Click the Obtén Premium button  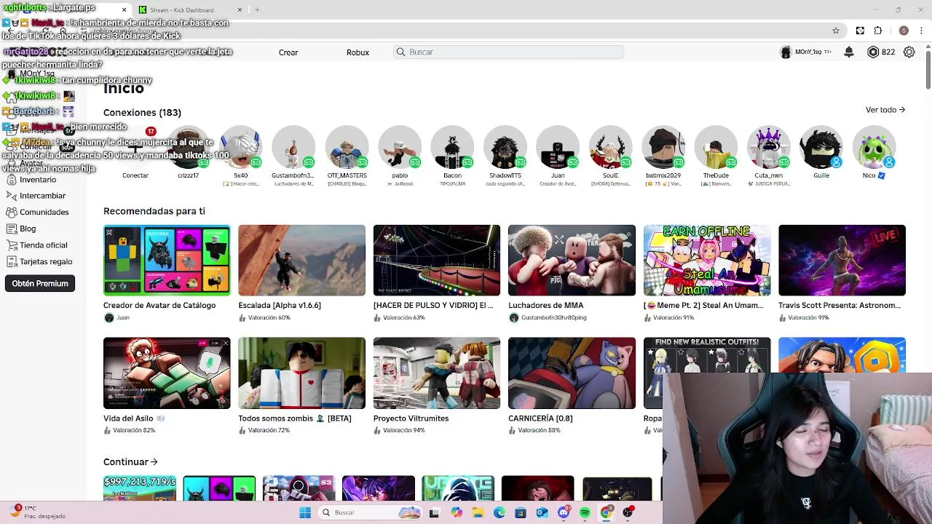pyautogui.click(x=40, y=283)
